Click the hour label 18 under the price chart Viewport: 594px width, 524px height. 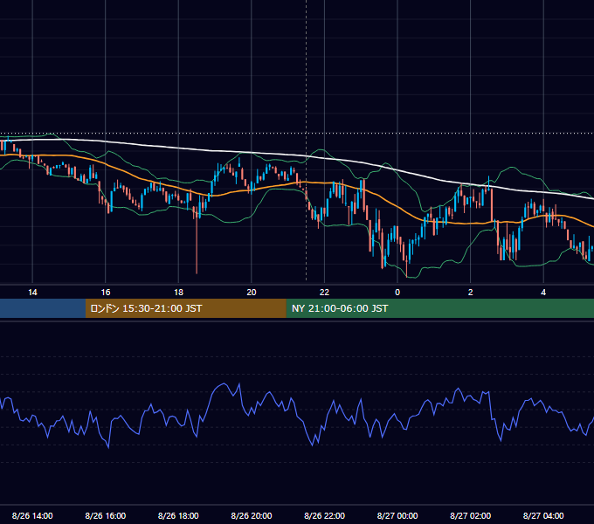[x=178, y=292]
